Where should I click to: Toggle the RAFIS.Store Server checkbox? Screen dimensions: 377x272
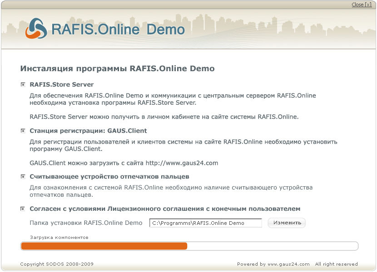(23, 84)
